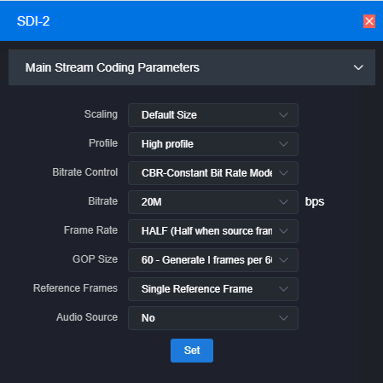383x383 pixels.
Task: Close the SDI-2 dialog with red X
Action: (369, 21)
